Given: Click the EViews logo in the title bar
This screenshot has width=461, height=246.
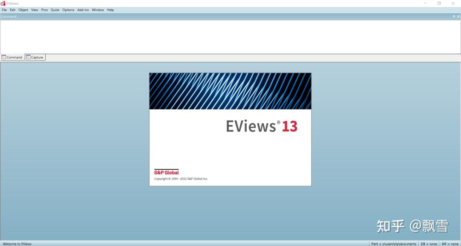Looking at the screenshot, I should click(3, 3).
